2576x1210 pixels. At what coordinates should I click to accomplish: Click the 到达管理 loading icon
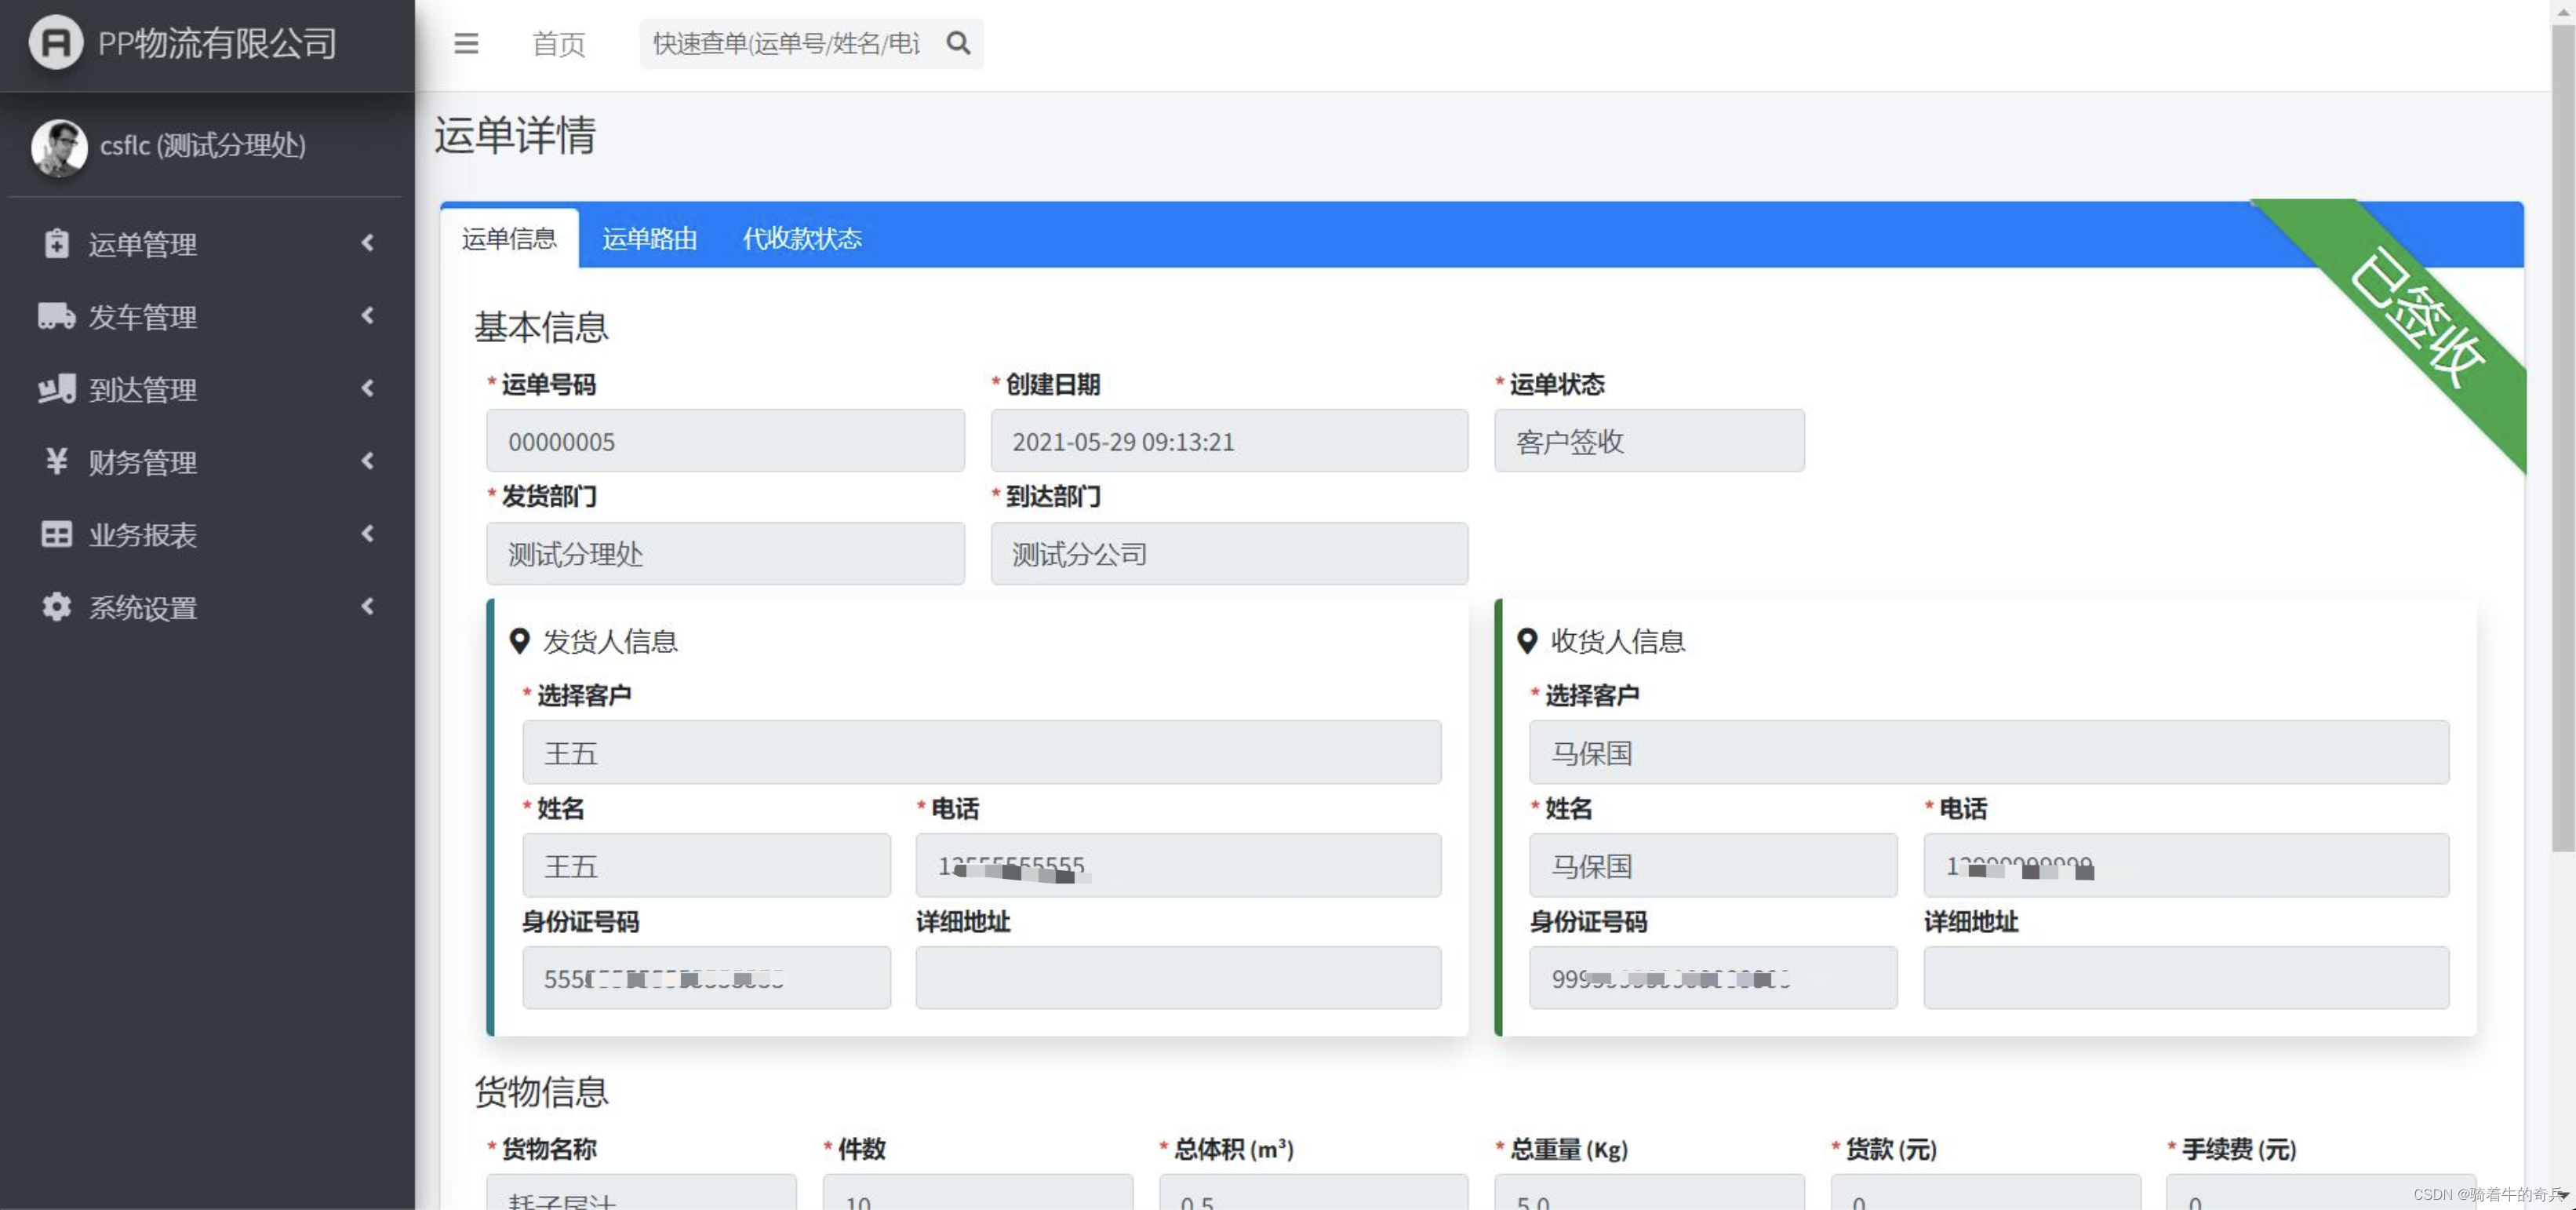click(x=56, y=389)
